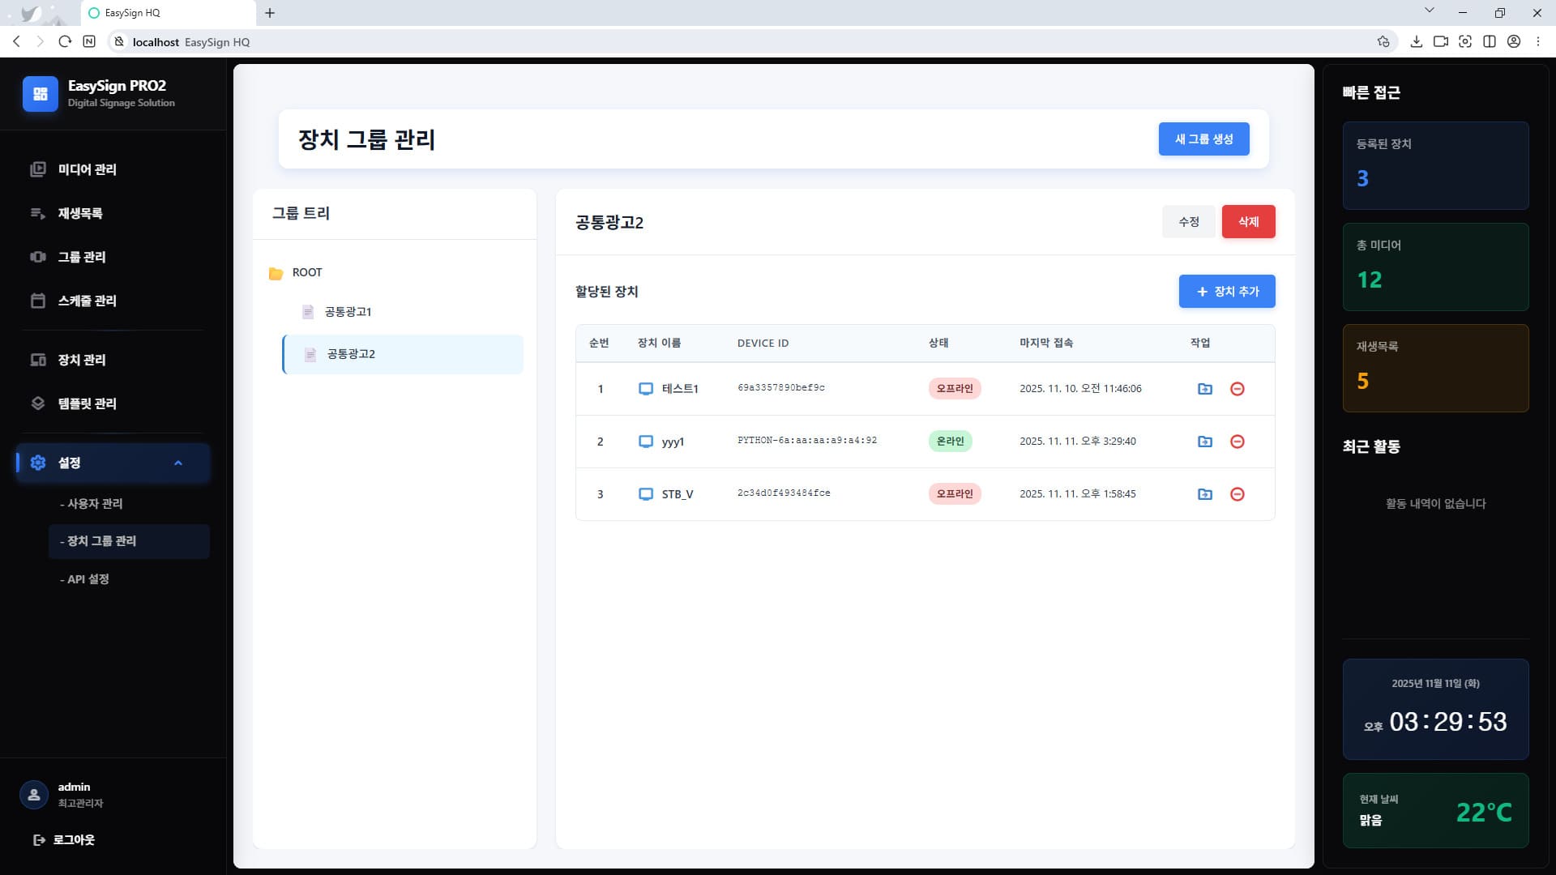Open 장치 관리 with its device icon

tap(38, 360)
